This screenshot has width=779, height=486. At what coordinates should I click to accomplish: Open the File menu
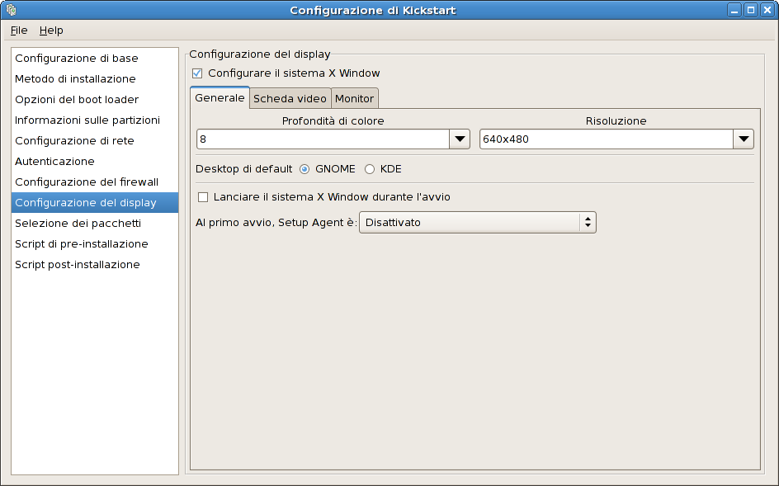pos(19,31)
